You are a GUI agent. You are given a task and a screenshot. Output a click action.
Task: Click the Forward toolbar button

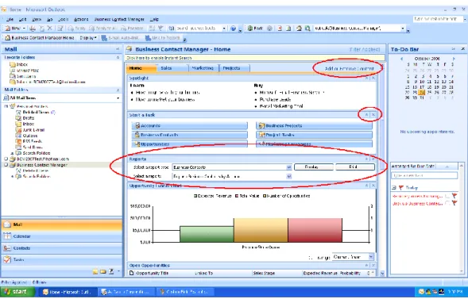pos(132,29)
